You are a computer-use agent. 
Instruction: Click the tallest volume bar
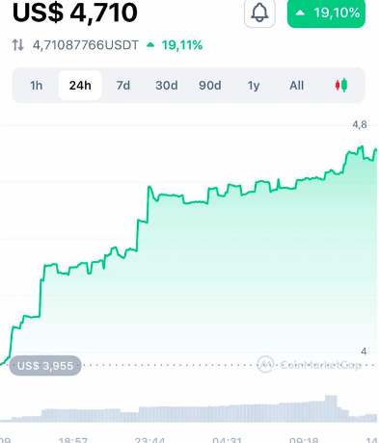[x=331, y=408]
